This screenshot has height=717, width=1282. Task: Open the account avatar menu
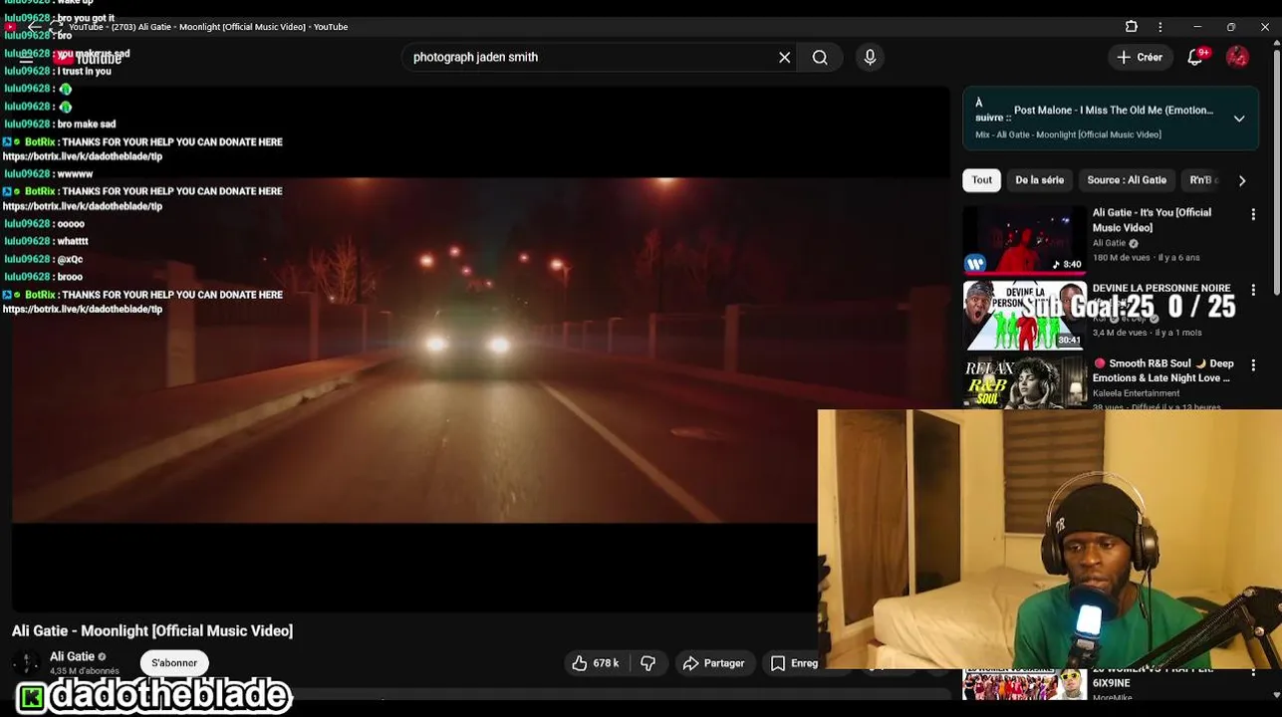click(1237, 58)
